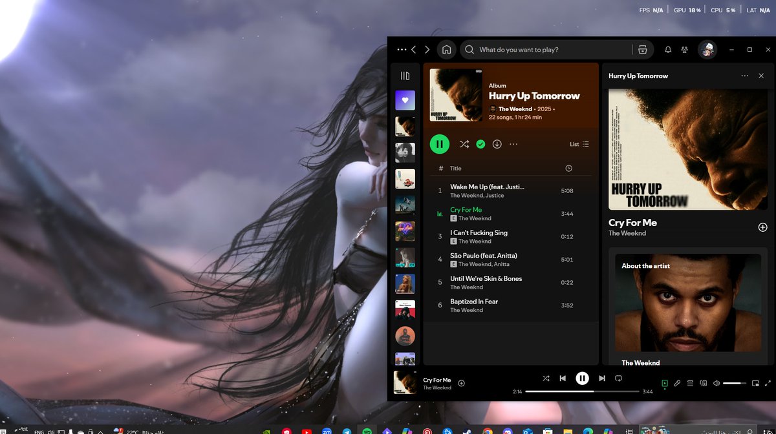Show Friend Activity panel
Viewport: 776px width, 434px height.
(685, 50)
